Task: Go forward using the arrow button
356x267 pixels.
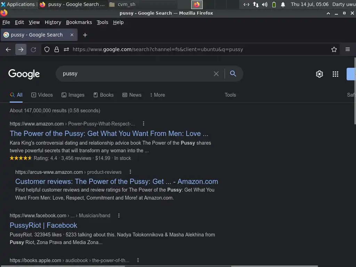Action: [x=21, y=49]
